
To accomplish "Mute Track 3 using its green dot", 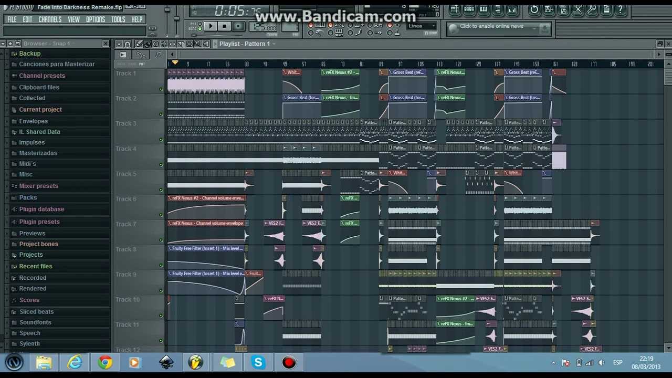I will (161, 140).
